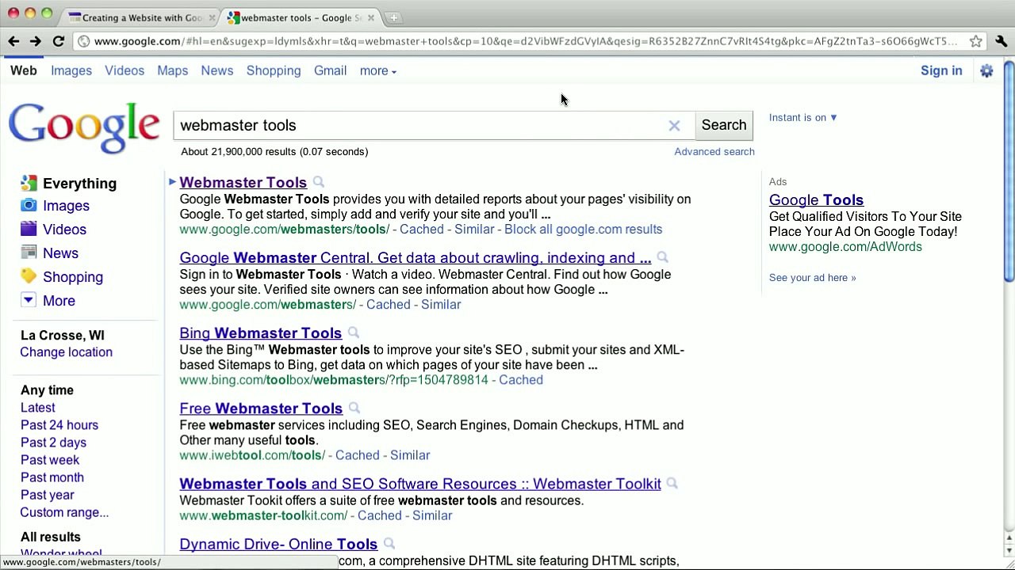1015x570 pixels.
Task: Open Maps from the top navigation bar
Action: (x=172, y=71)
